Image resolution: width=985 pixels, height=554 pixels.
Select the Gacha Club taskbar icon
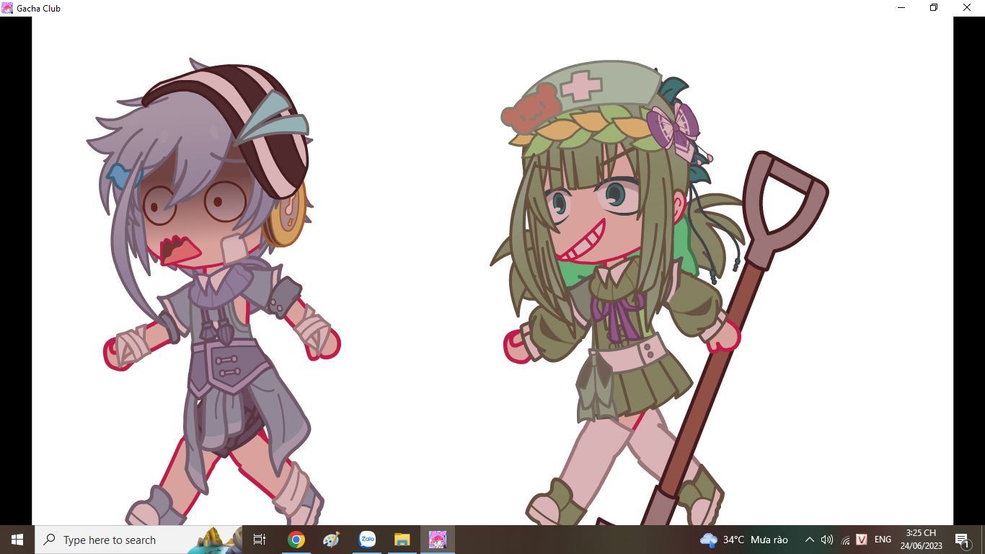(x=438, y=540)
